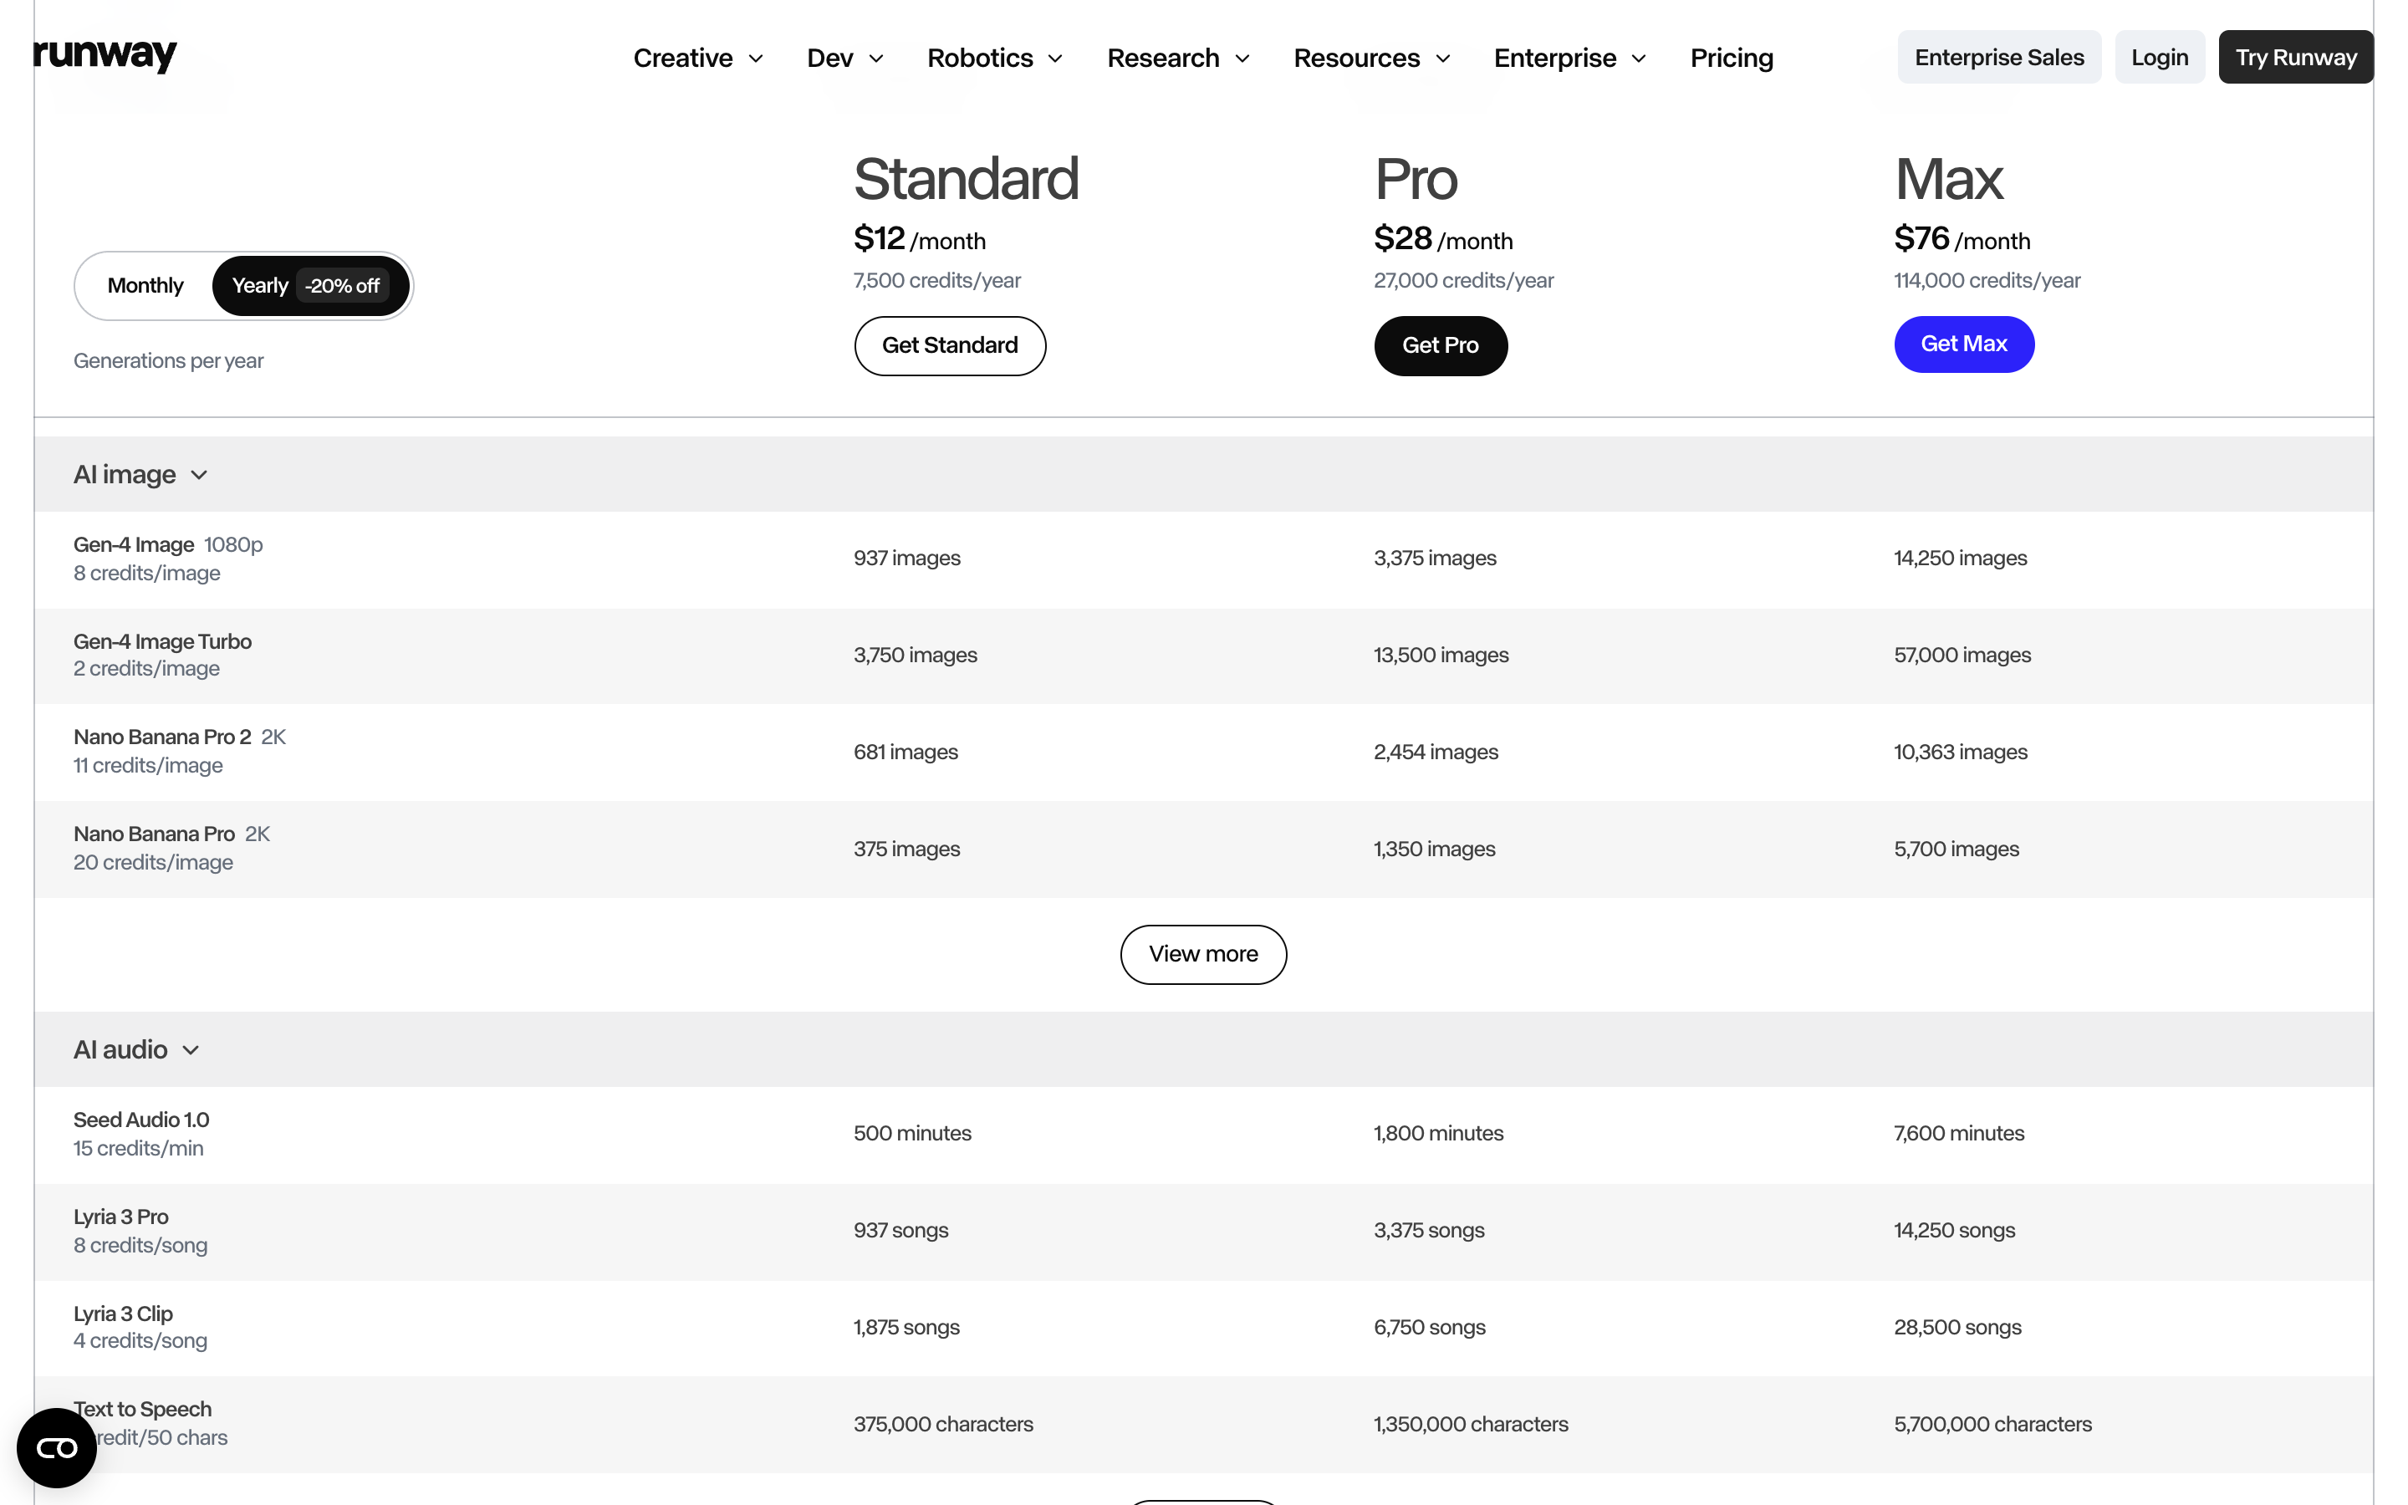Choose the Get Pro plan button

click(1440, 345)
